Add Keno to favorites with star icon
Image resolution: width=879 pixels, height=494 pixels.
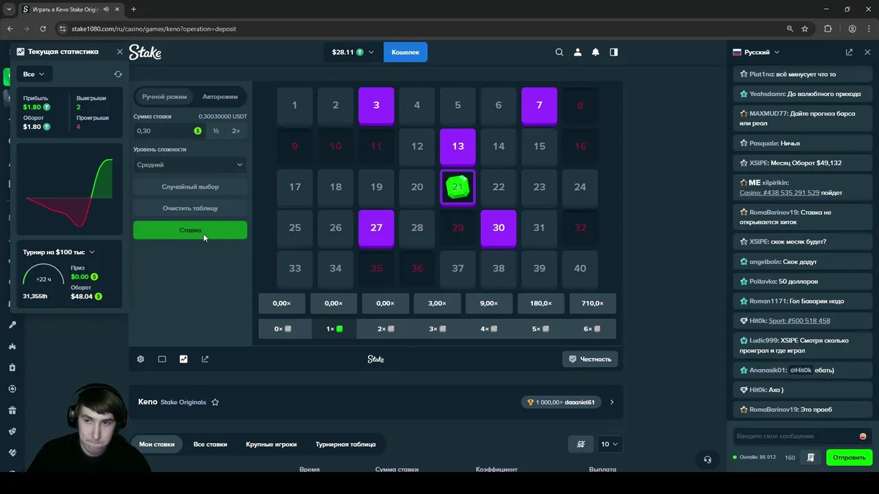click(215, 402)
